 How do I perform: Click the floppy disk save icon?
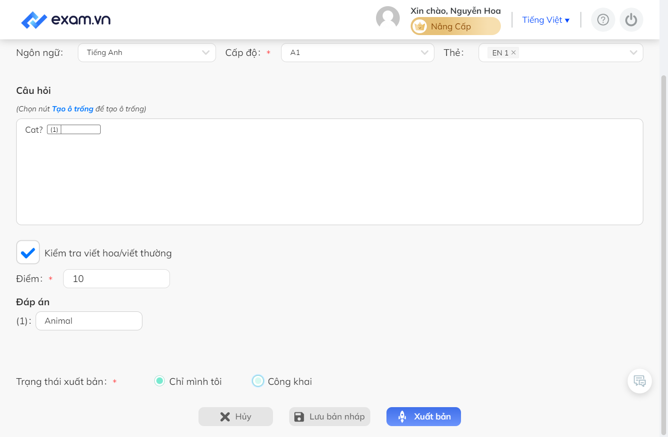(299, 417)
